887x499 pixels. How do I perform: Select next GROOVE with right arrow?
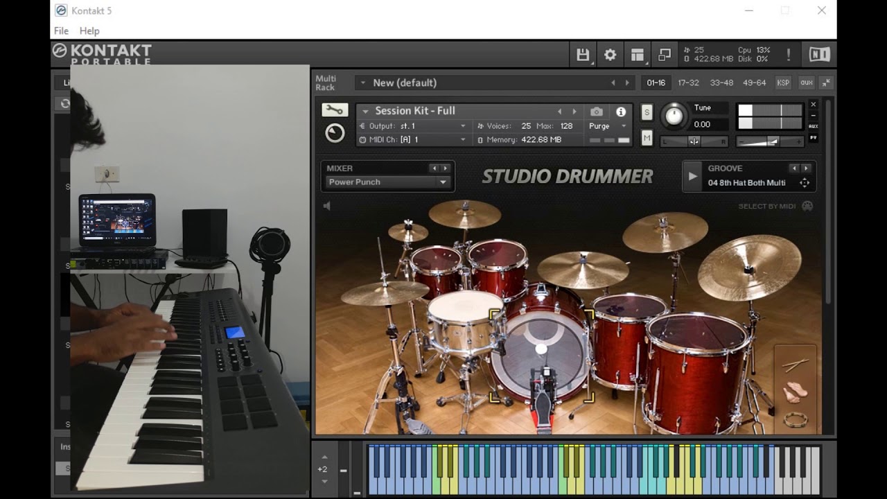coord(805,168)
